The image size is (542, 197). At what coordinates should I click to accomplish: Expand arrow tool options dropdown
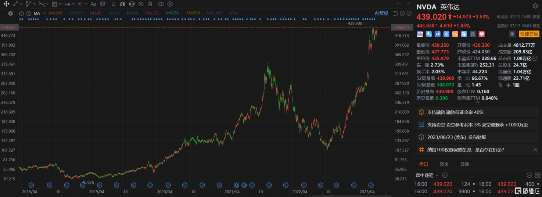click(86, 4)
